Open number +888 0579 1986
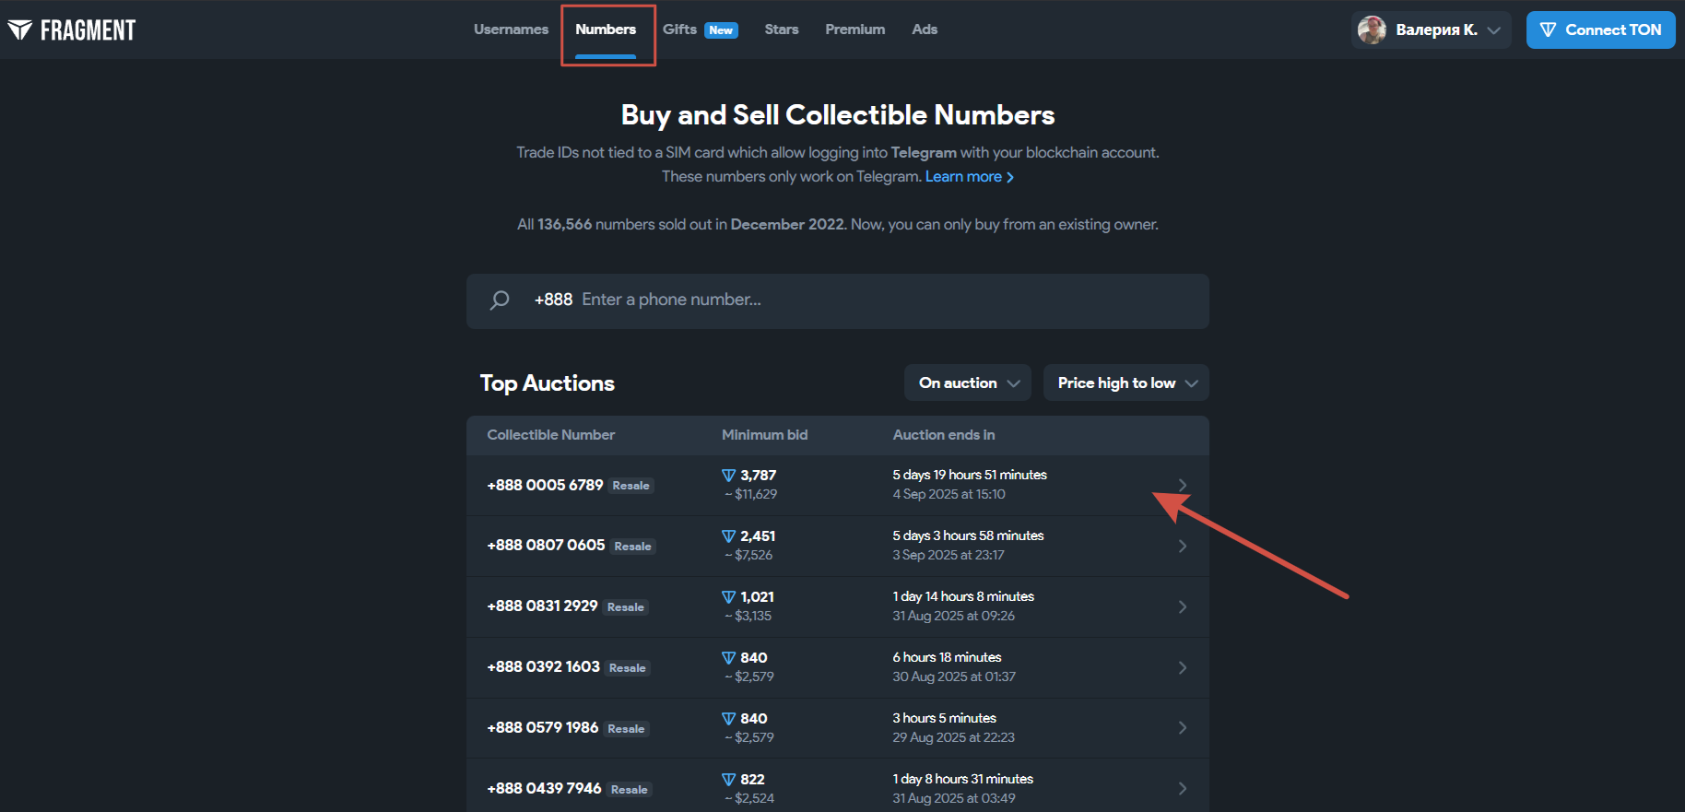The width and height of the screenshot is (1685, 812). tap(543, 728)
